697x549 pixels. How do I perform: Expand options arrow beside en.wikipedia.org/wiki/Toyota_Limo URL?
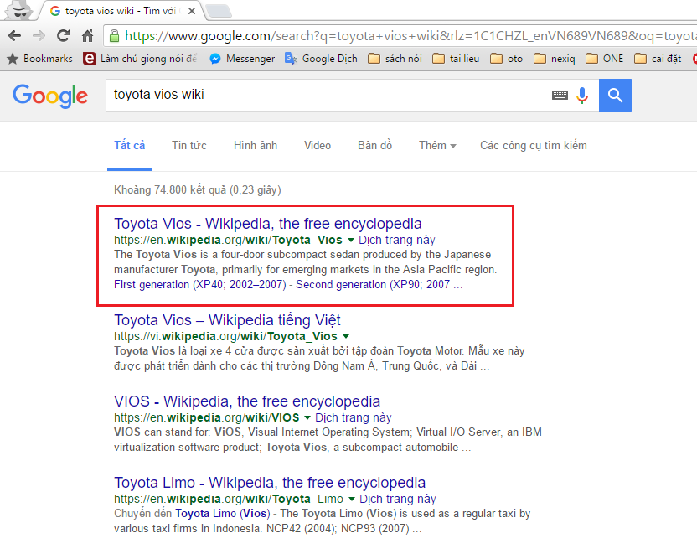coord(352,500)
